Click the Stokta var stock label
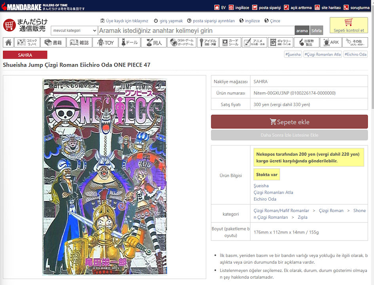Image resolution: width=374 pixels, height=285 pixels. coord(267,174)
